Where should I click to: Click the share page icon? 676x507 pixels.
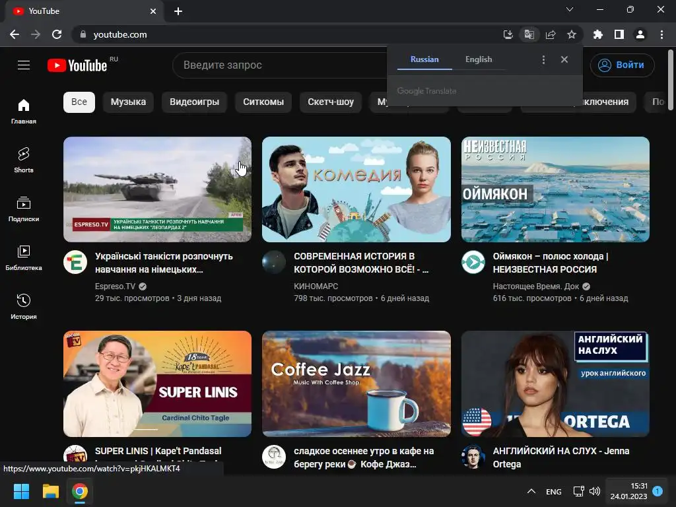(551, 34)
